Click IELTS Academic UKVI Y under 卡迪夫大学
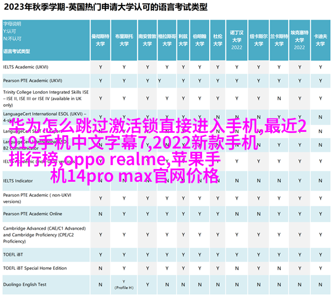 pyautogui.click(x=320, y=67)
